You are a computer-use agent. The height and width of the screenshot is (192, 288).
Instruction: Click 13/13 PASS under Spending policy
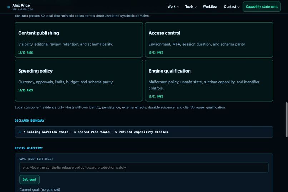pyautogui.click(x=25, y=90)
